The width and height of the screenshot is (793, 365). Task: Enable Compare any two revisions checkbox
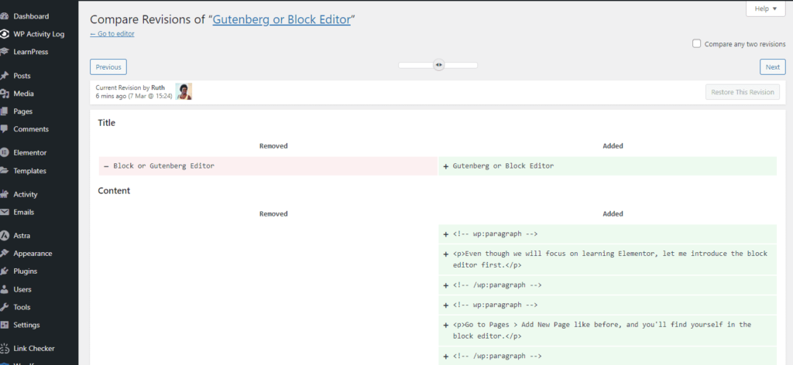(697, 44)
